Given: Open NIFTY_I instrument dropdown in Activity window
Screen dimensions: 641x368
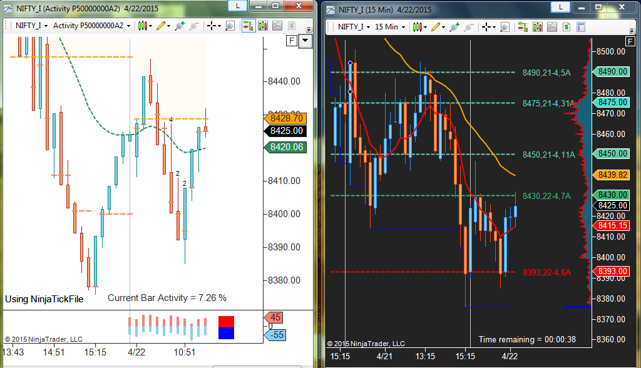Looking at the screenshot, I should 31,26.
